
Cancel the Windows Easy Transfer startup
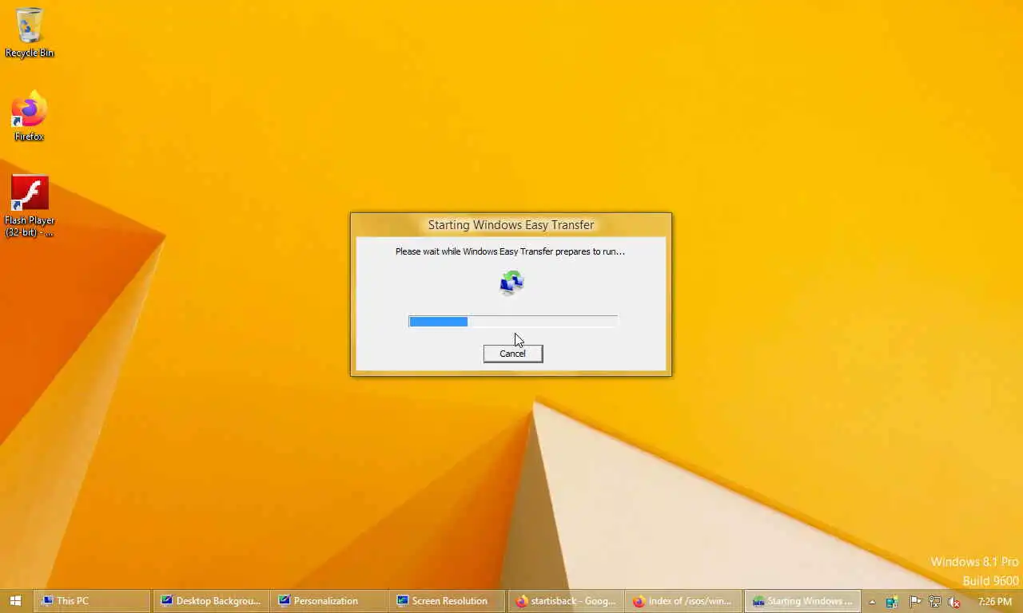(513, 354)
